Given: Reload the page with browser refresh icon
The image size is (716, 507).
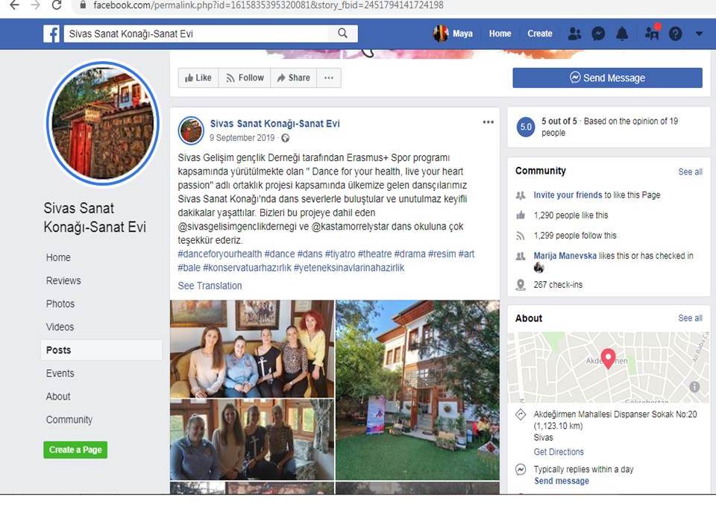Looking at the screenshot, I should pos(57,5).
